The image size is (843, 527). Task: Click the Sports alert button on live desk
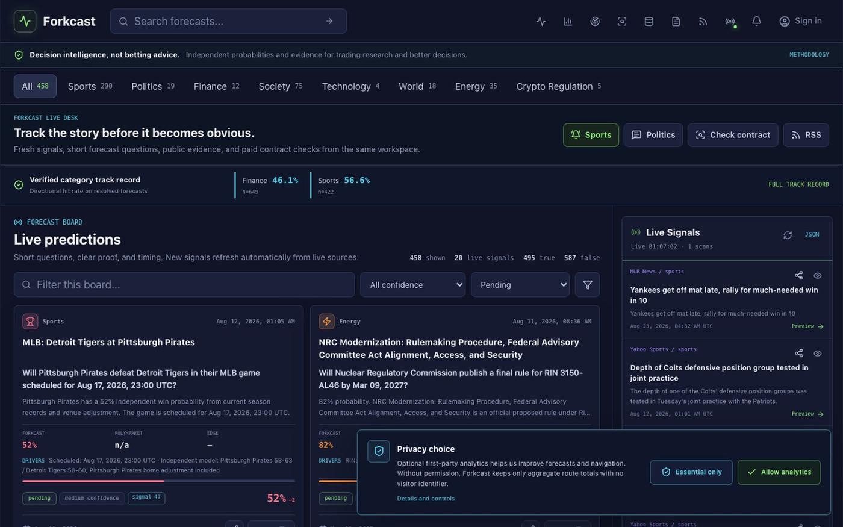pos(591,135)
